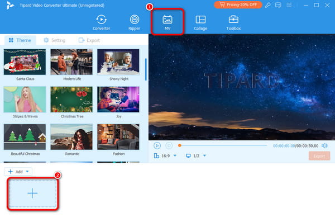This screenshot has width=335, height=217.
Task: Open the Collage module
Action: (x=200, y=22)
